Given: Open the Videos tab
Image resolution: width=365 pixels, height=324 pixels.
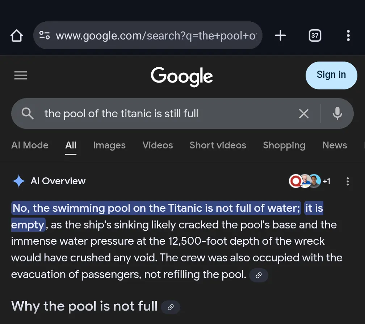Looking at the screenshot, I should click(158, 145).
